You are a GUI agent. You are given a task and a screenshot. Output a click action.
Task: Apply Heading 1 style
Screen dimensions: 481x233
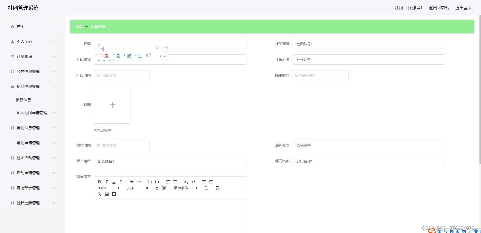[x=150, y=182]
